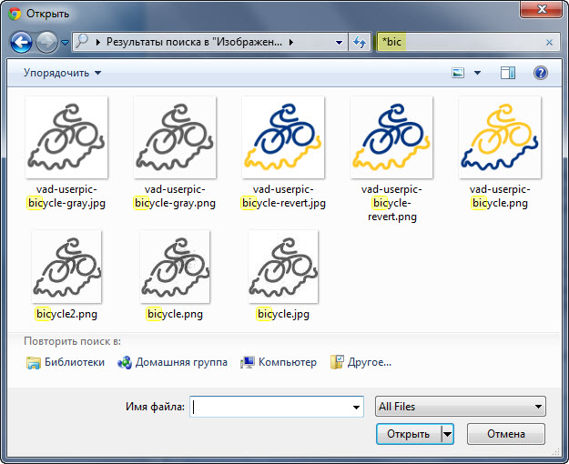Select the yellow vad-userpic-bicycle.png thumbnail

point(500,137)
